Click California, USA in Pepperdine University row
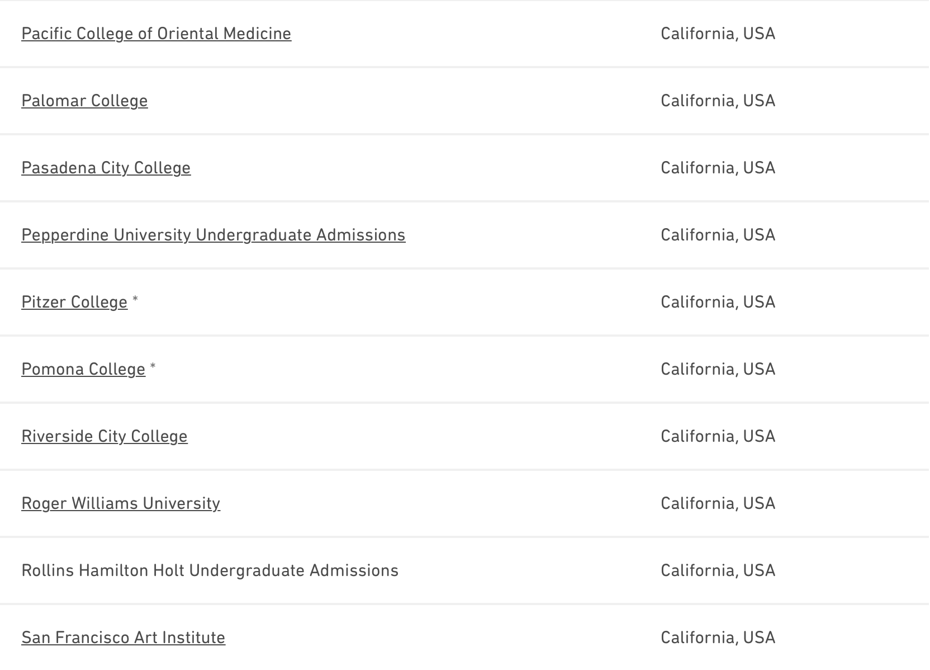The width and height of the screenshot is (930, 670). pos(718,235)
